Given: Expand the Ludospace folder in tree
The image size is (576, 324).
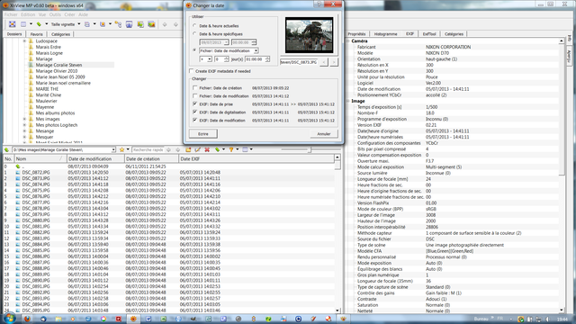Looking at the screenshot, I should pyautogui.click(x=24, y=41).
